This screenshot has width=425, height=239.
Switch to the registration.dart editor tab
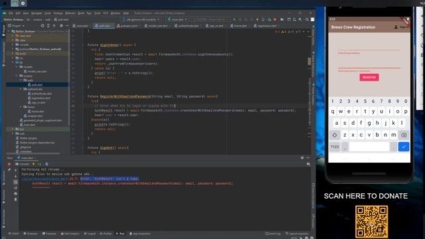coord(266,26)
